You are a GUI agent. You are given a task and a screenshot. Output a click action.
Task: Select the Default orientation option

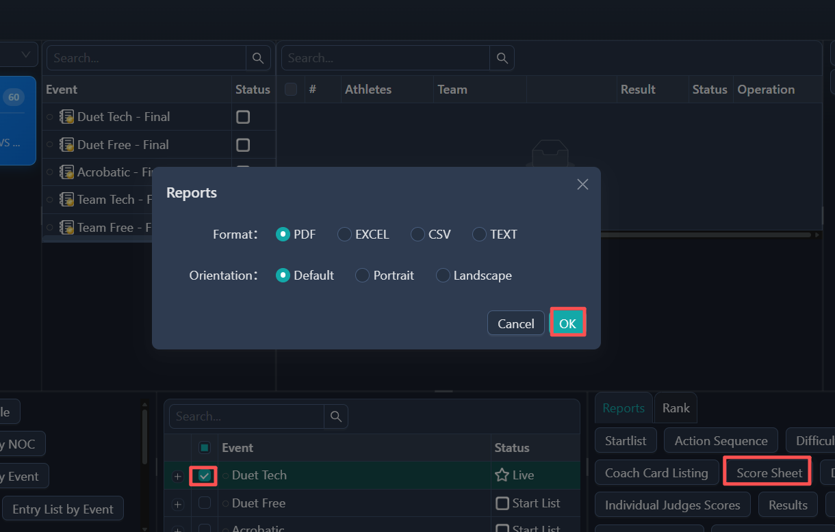[x=283, y=276]
